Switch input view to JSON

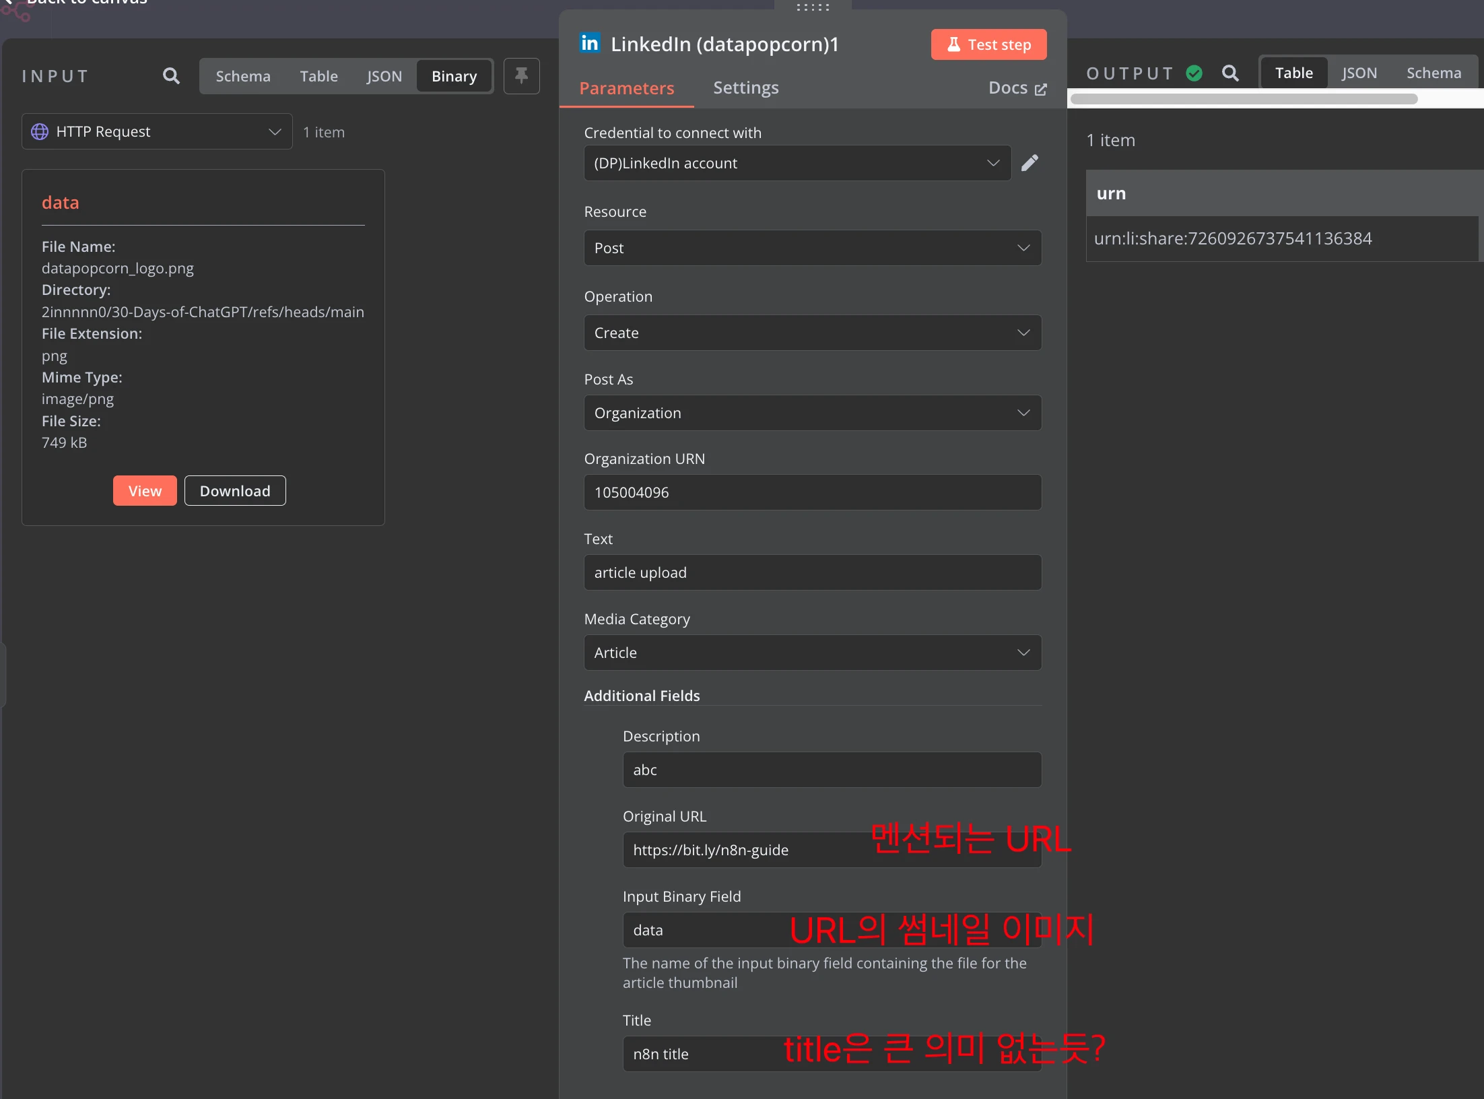tap(384, 76)
